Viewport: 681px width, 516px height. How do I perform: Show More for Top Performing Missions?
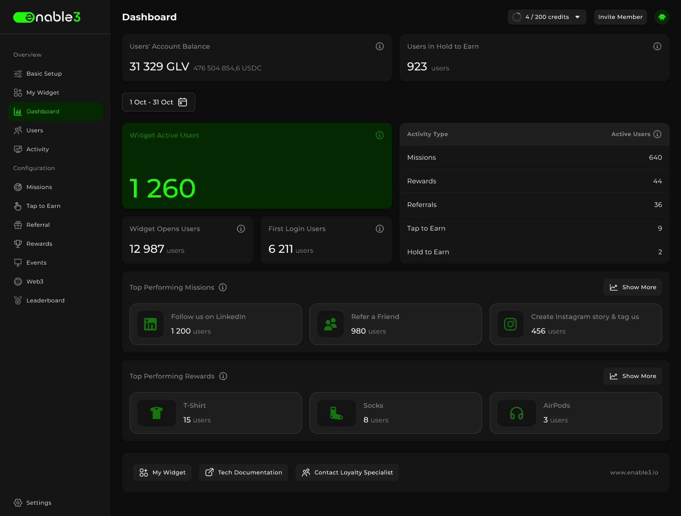coord(632,287)
